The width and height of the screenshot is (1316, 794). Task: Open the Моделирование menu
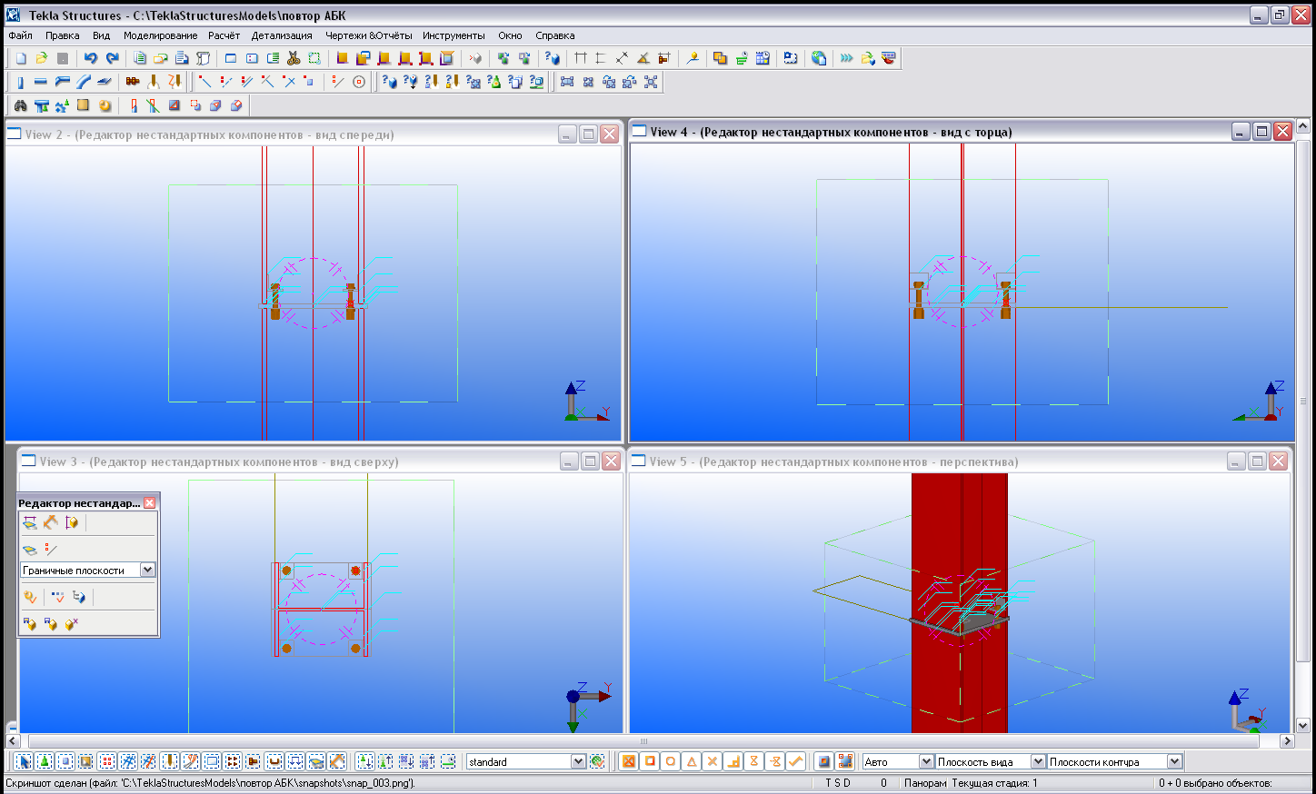click(x=160, y=35)
